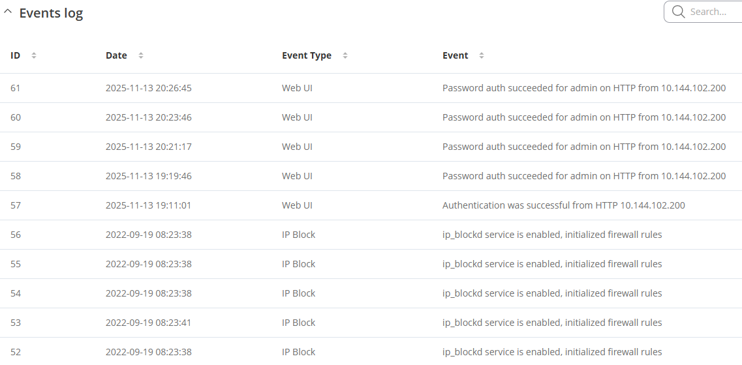742x365 pixels.
Task: Sort by Event column arrows icon
Action: [x=482, y=55]
